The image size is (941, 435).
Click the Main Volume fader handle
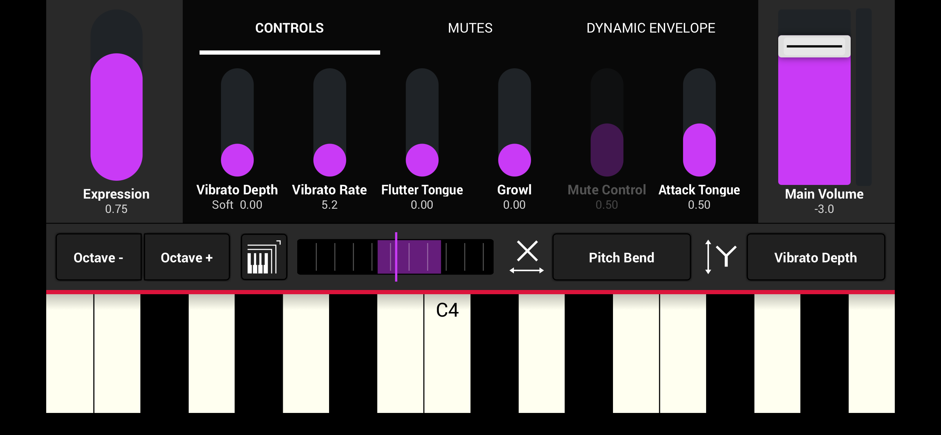pos(814,47)
